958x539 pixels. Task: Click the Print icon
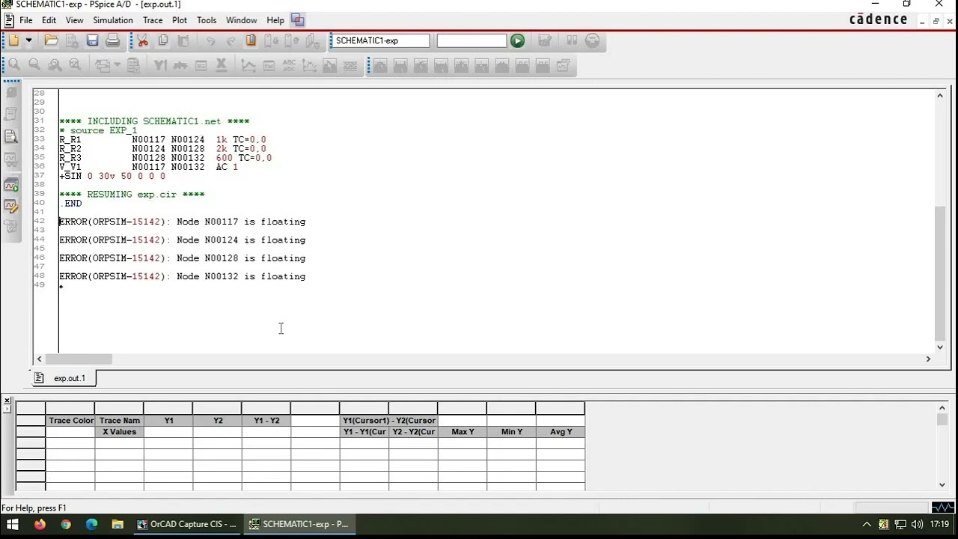(113, 40)
